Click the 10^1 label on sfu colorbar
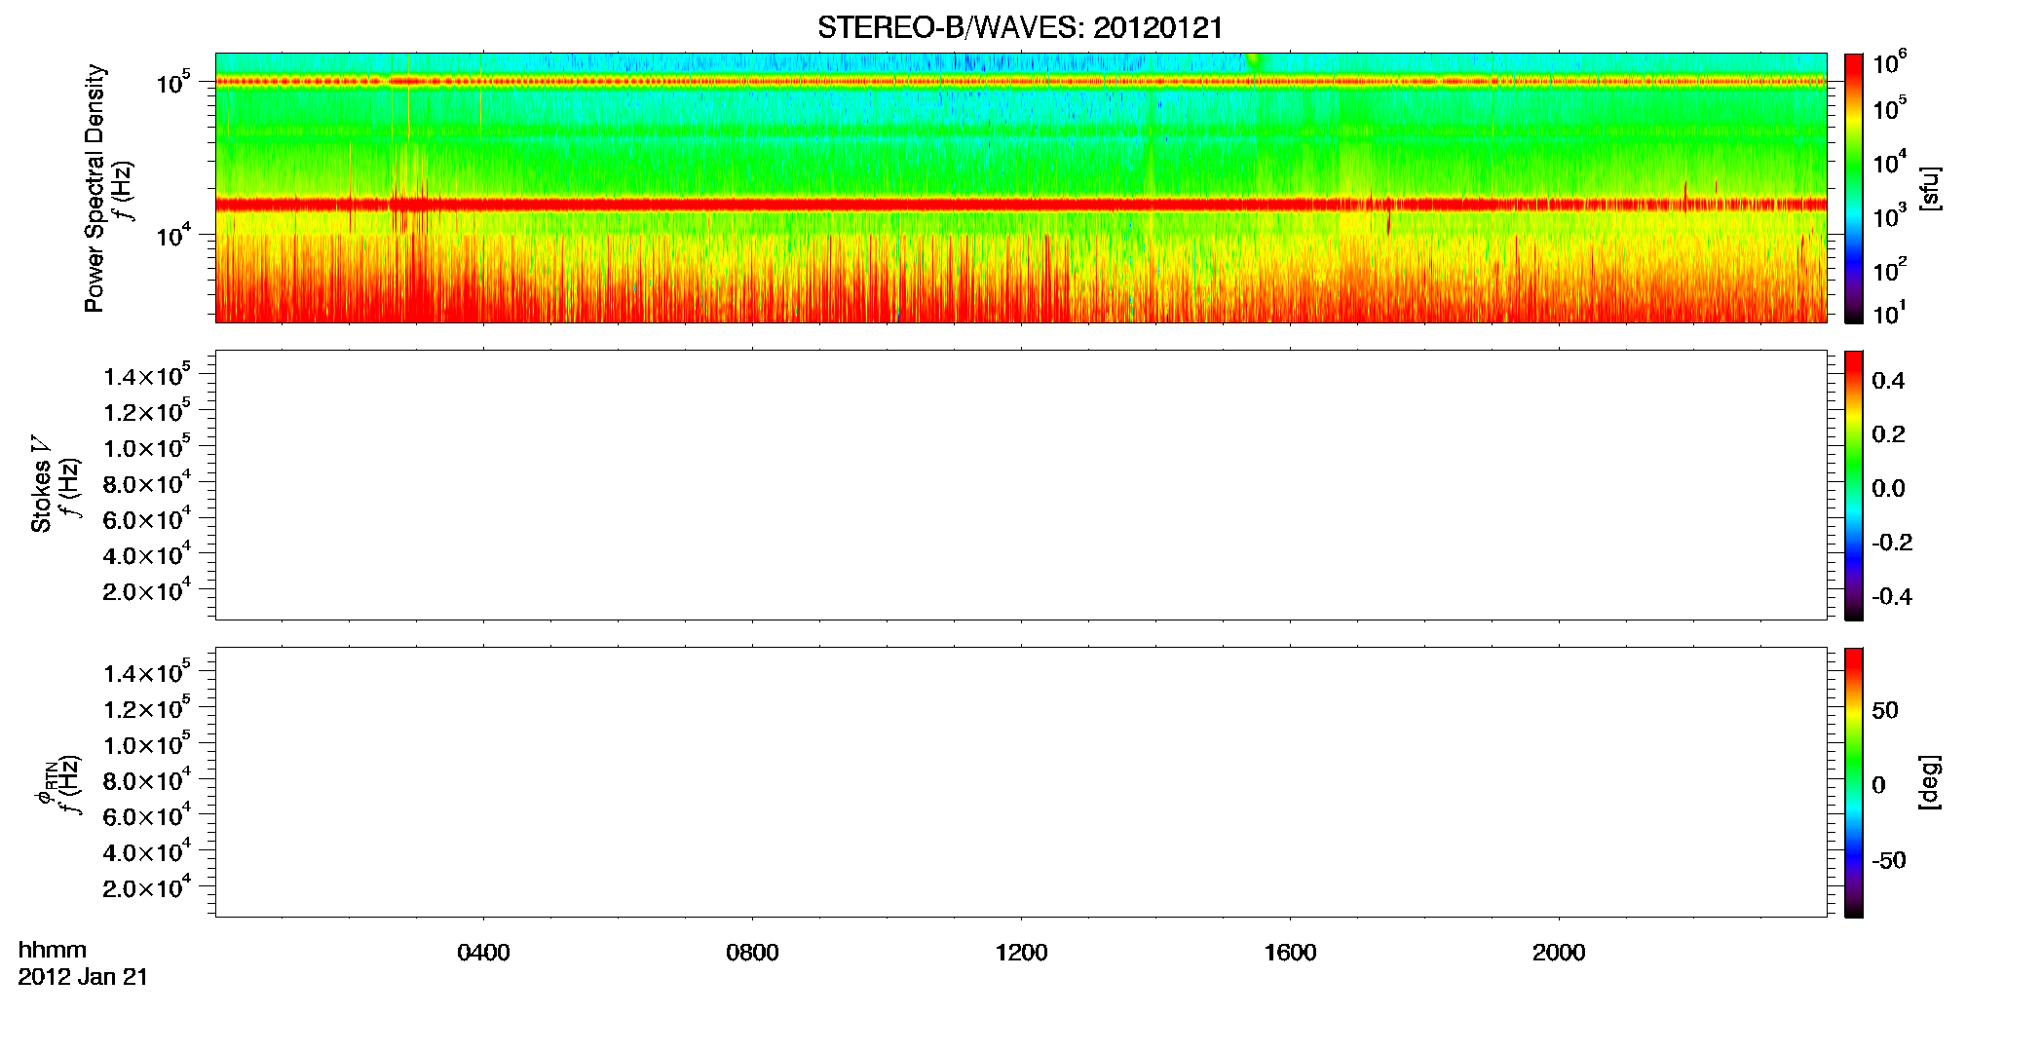The height and width of the screenshot is (1052, 2042). click(1890, 313)
